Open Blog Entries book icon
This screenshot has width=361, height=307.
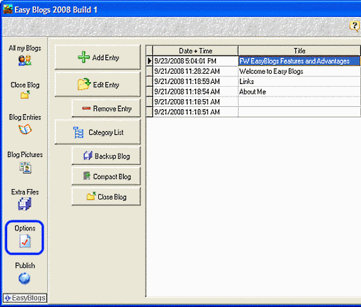click(x=25, y=129)
